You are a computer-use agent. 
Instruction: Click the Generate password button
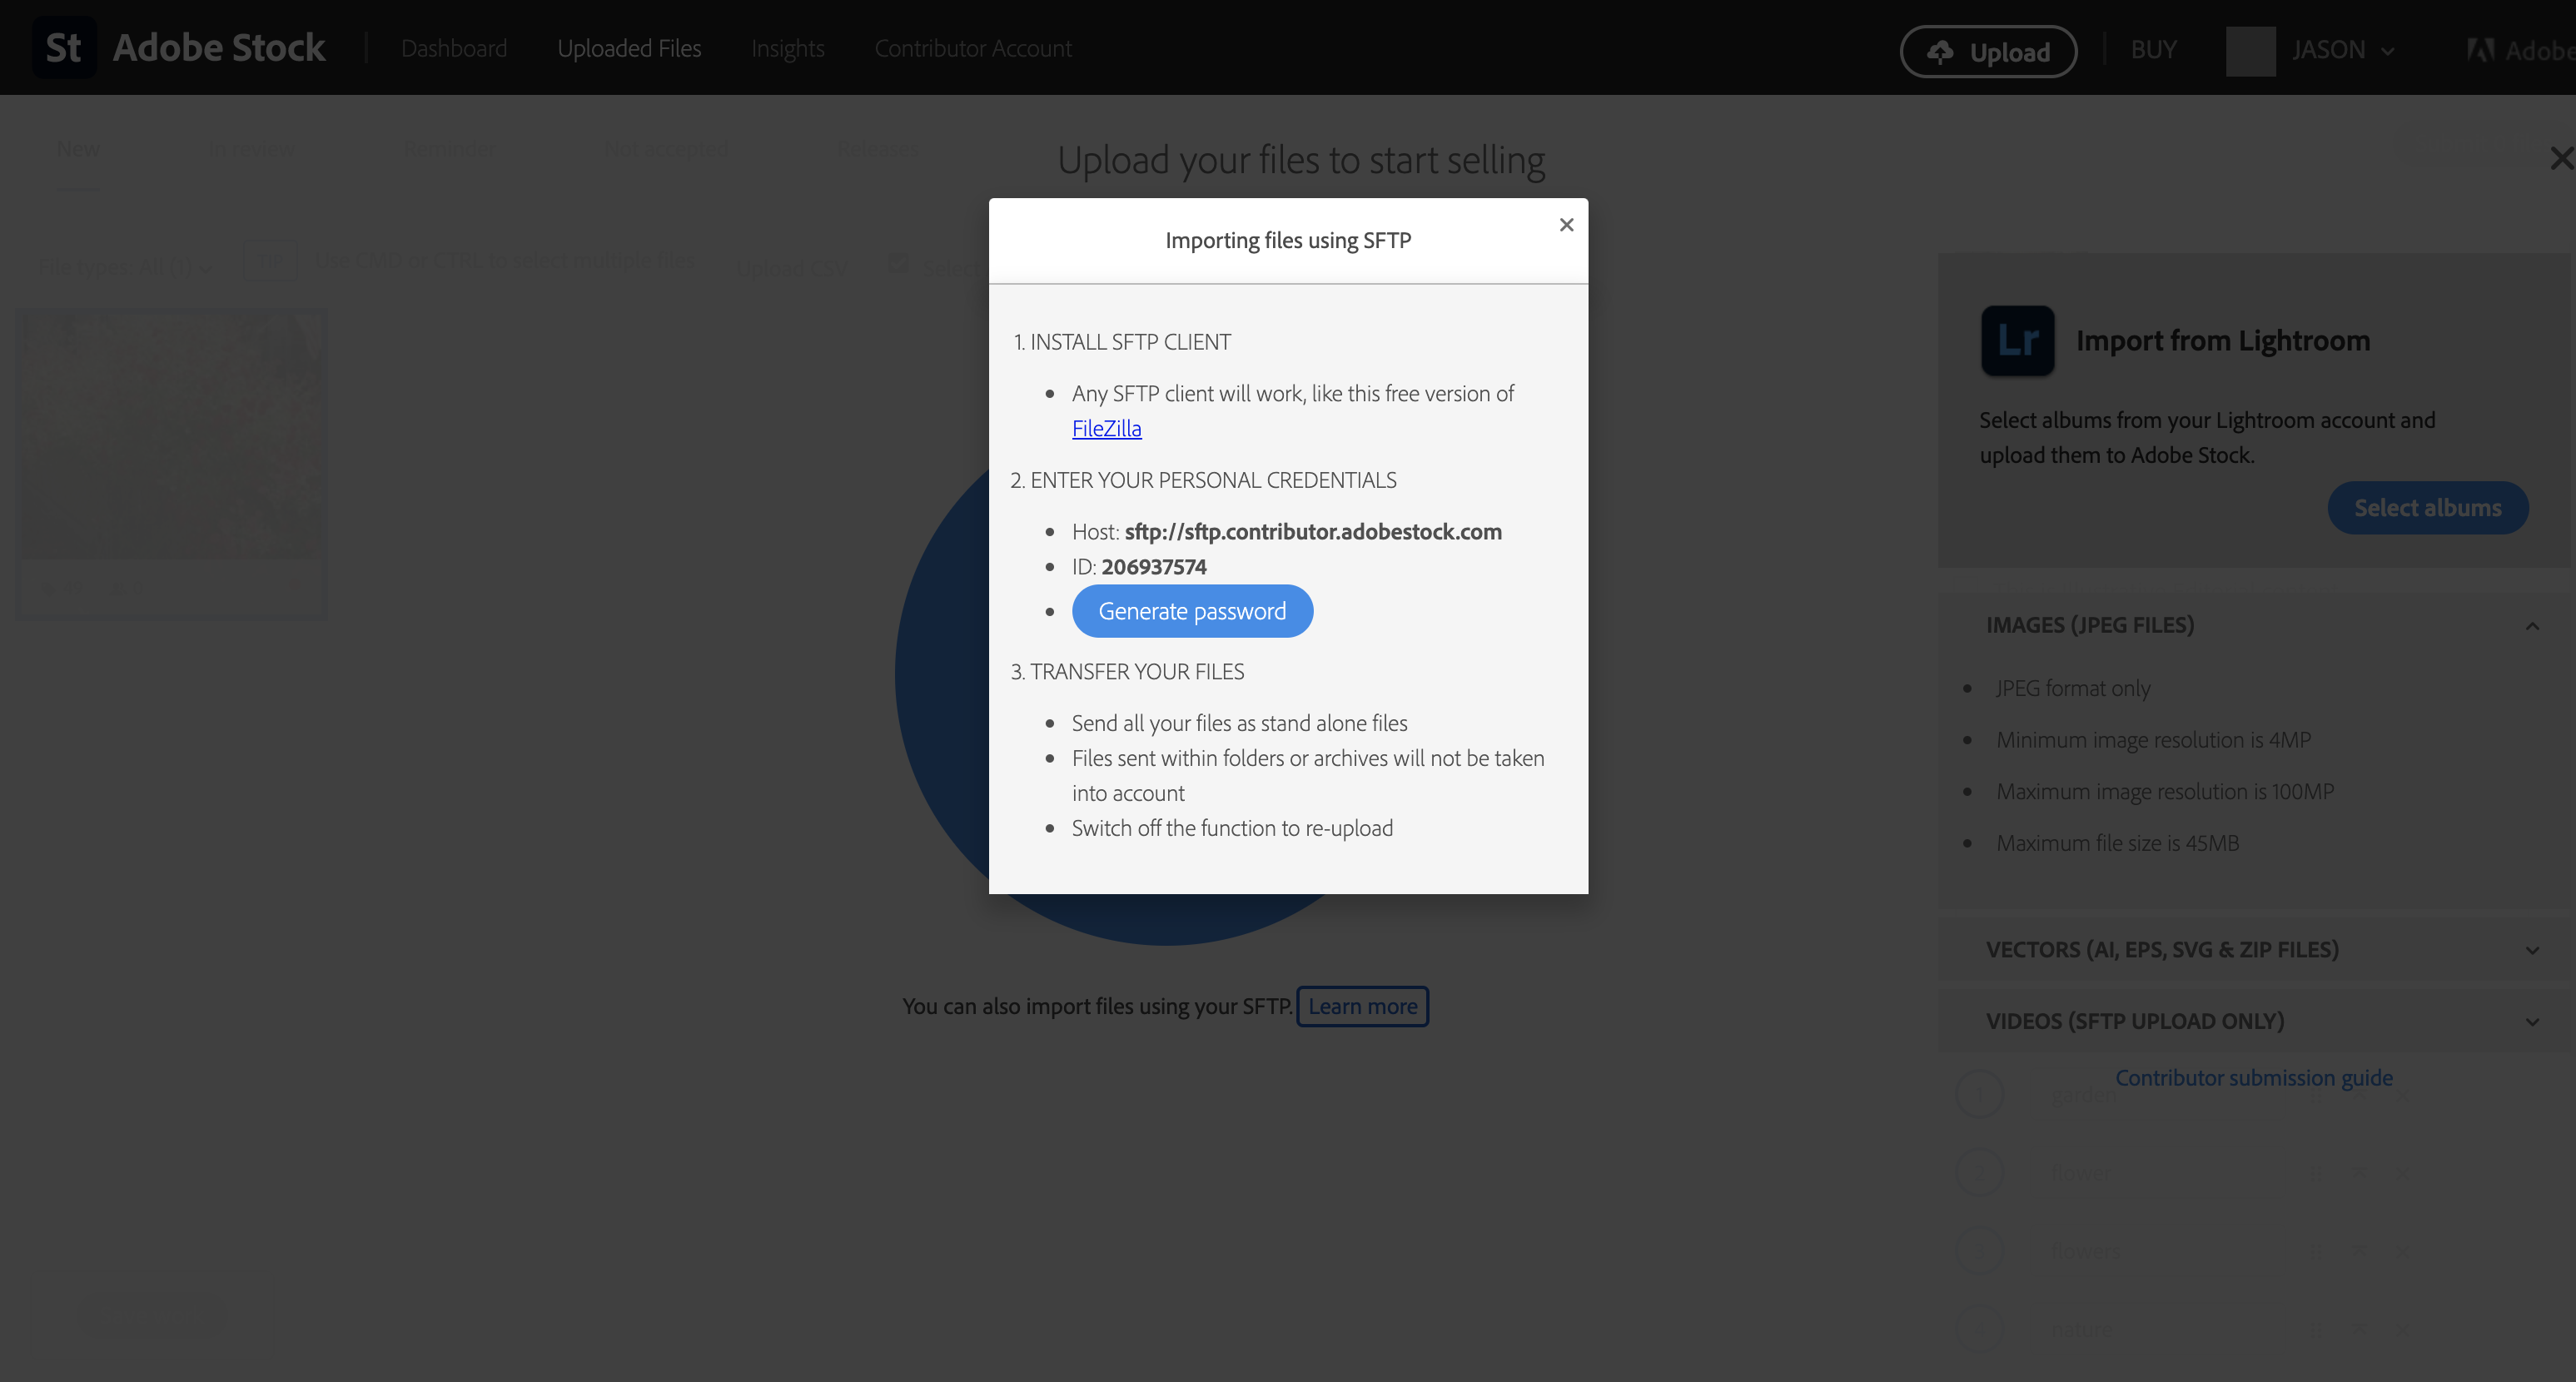coord(1192,610)
